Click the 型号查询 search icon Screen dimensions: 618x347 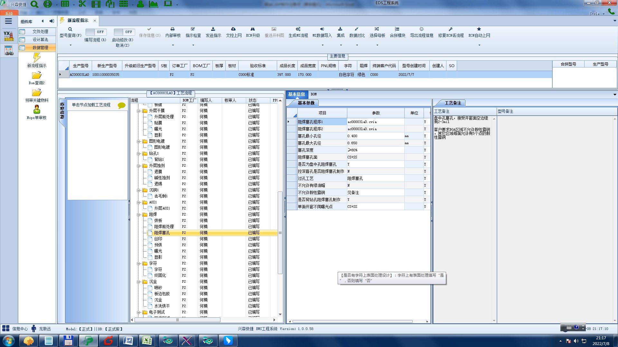pos(70,29)
